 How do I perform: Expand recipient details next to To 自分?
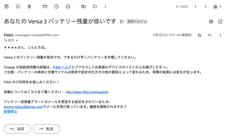tap(17, 40)
